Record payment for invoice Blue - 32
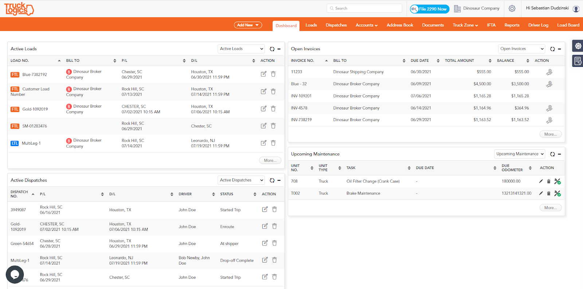 (x=549, y=84)
